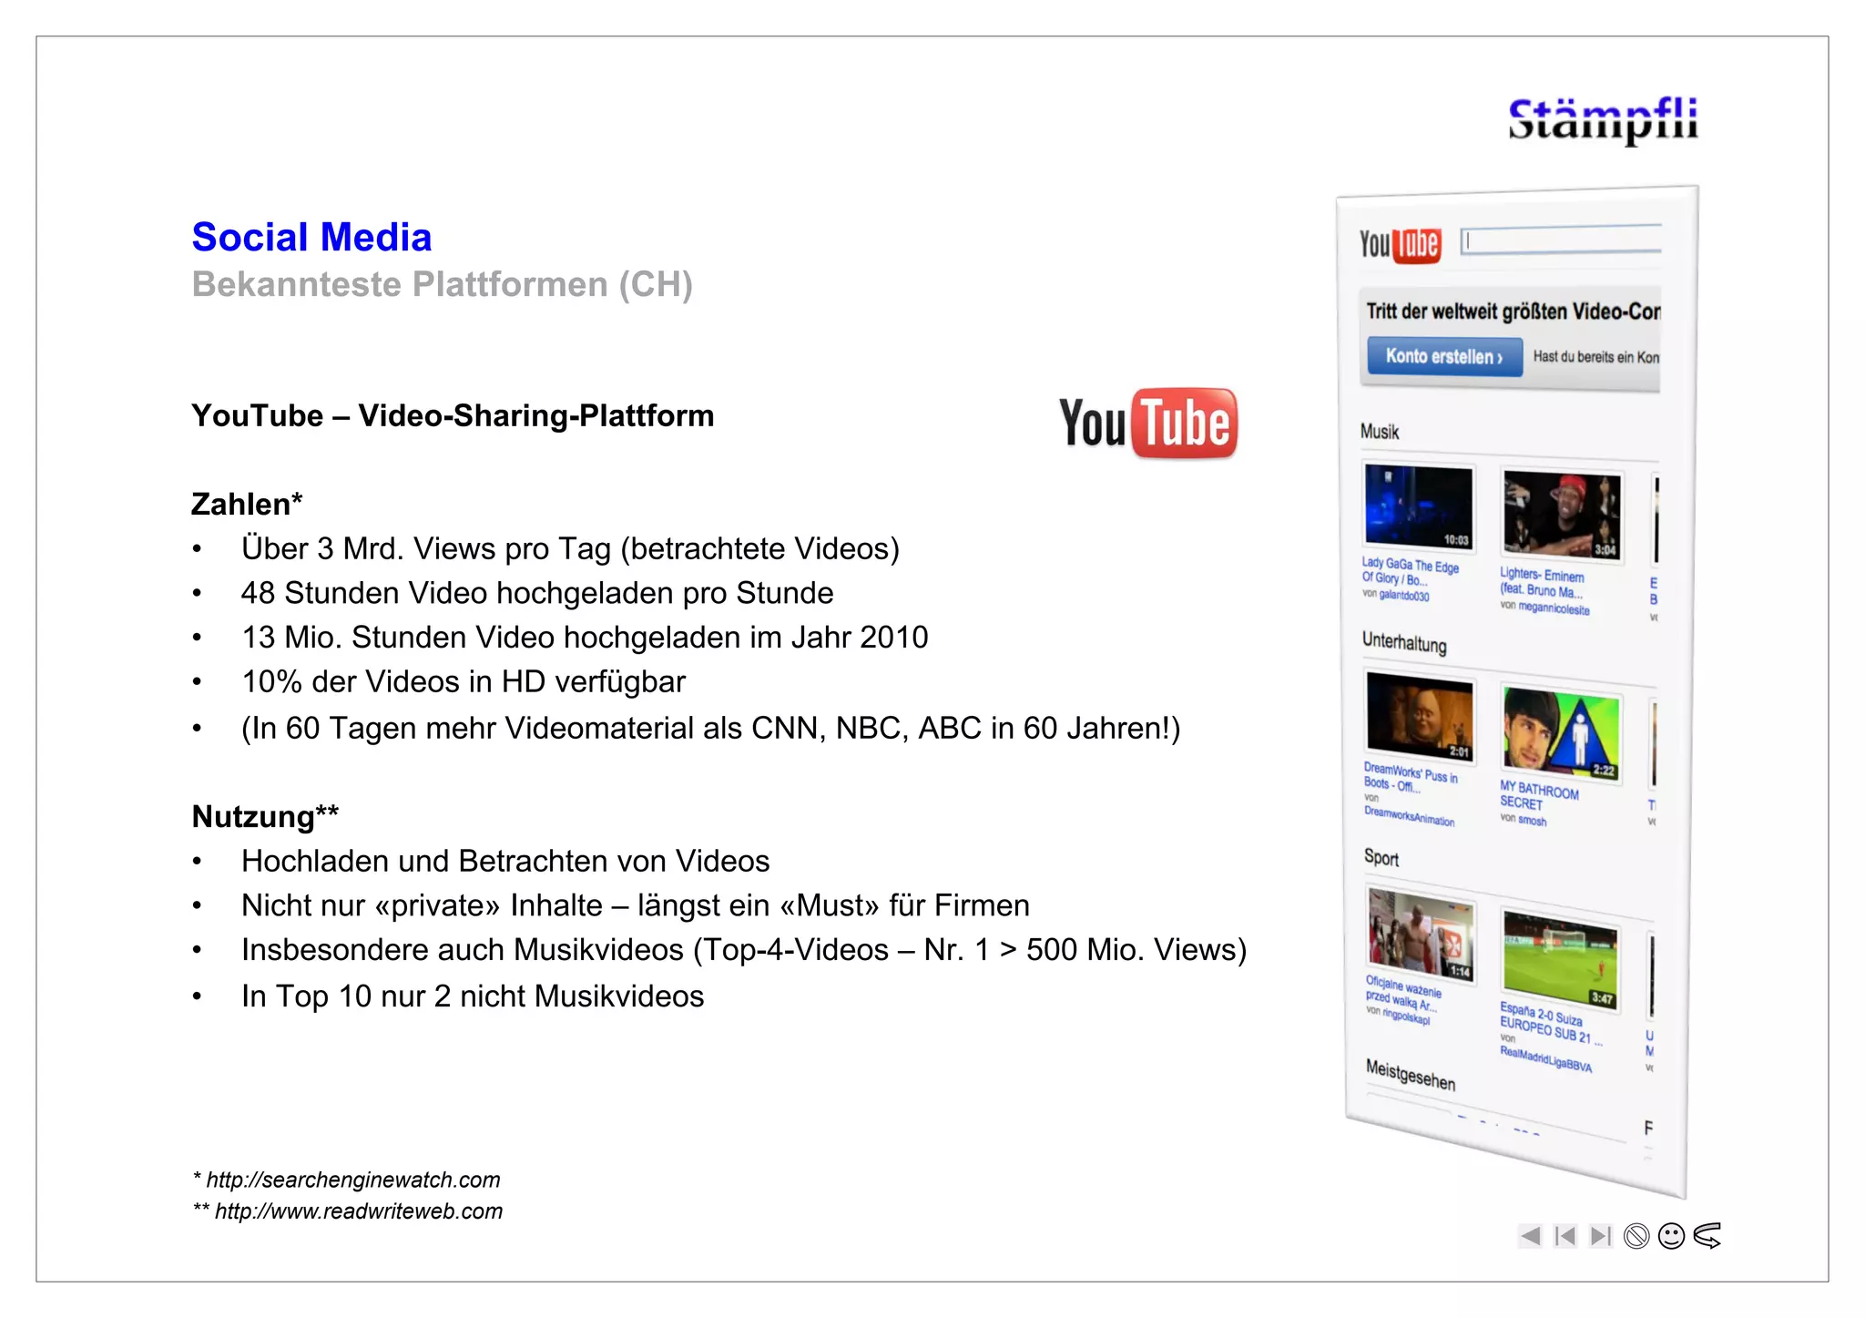Click the Stämpfli logo
This screenshot has height=1318, width=1865.
pos(1603,120)
